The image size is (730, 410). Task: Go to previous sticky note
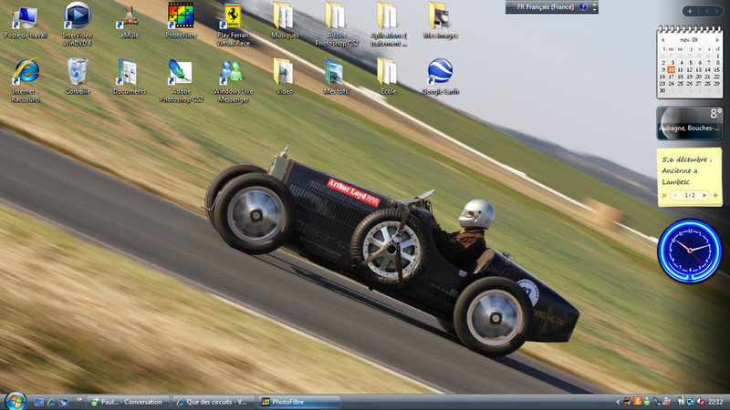click(x=675, y=196)
